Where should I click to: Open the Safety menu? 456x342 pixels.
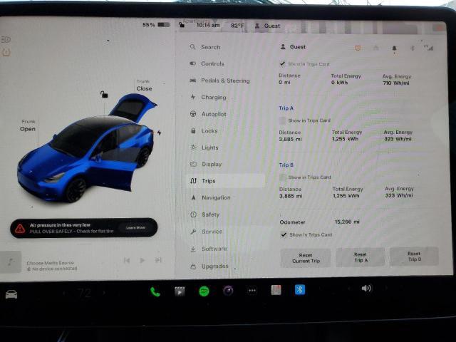pyautogui.click(x=204, y=214)
